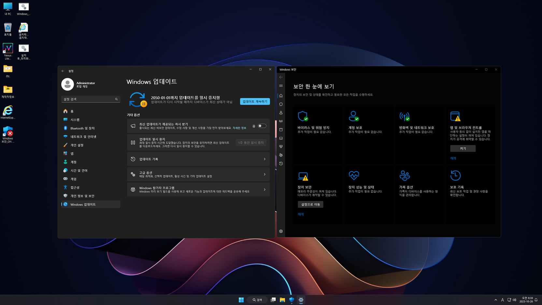
Task: Select 계정 in Settings navigation
Action: pyautogui.click(x=91, y=162)
